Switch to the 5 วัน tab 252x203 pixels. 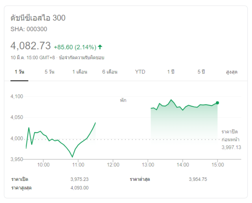click(x=49, y=72)
